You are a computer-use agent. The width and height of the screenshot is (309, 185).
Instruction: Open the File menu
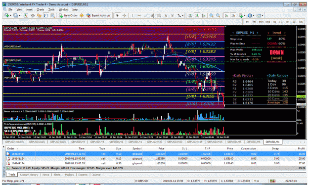pyautogui.click(x=10, y=9)
